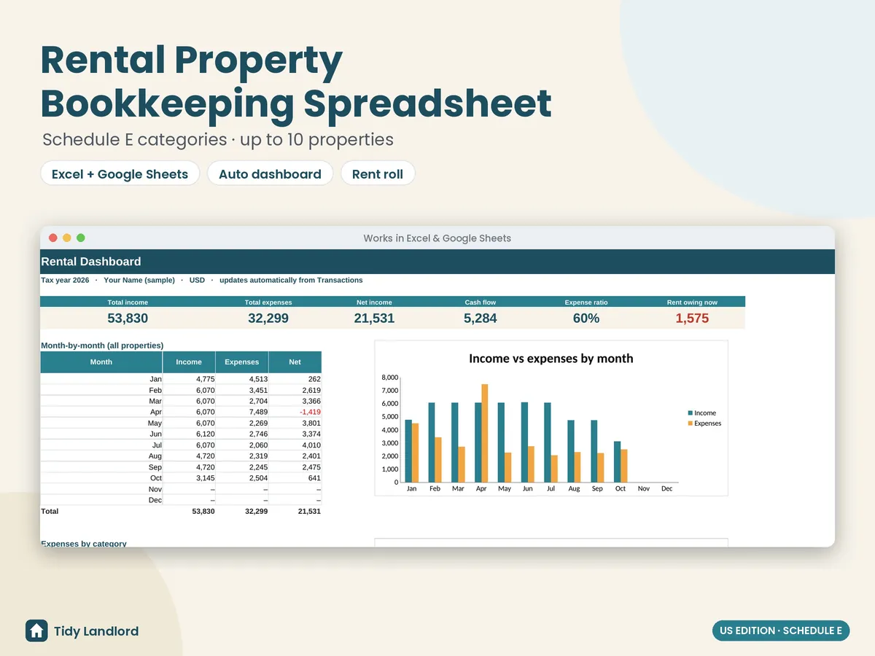Click the 8,000 y-axis label
The width and height of the screenshot is (875, 656).
point(390,378)
